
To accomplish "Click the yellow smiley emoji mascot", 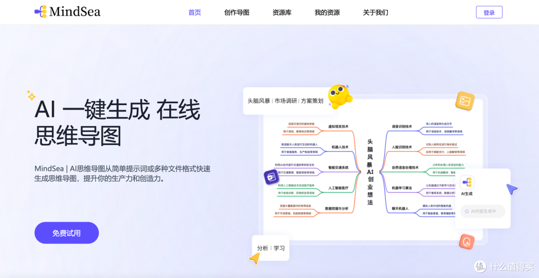I will coord(340,96).
